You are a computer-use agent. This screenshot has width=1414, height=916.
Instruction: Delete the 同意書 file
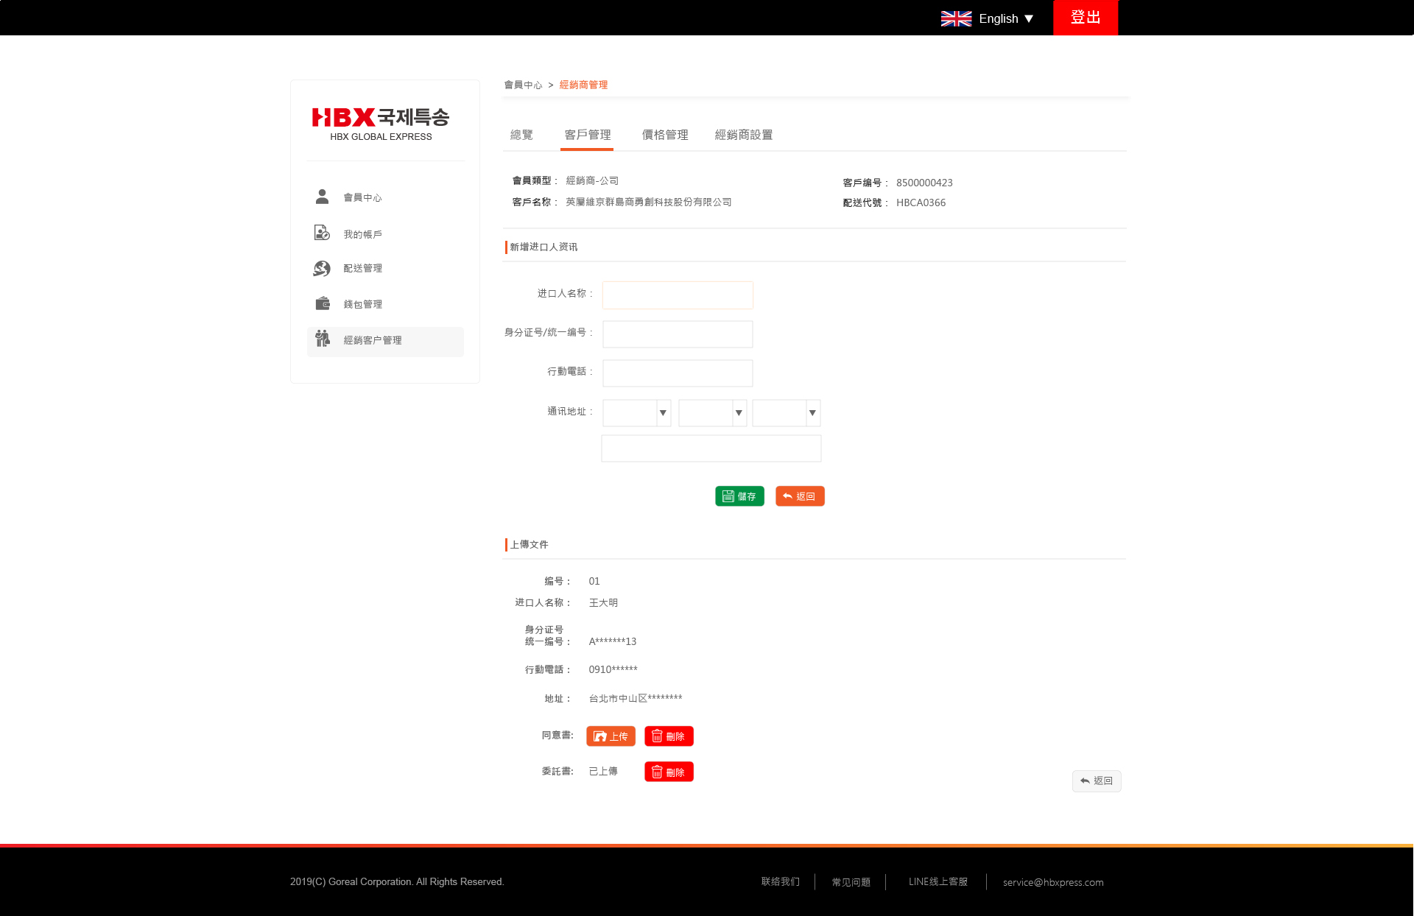pos(669,736)
